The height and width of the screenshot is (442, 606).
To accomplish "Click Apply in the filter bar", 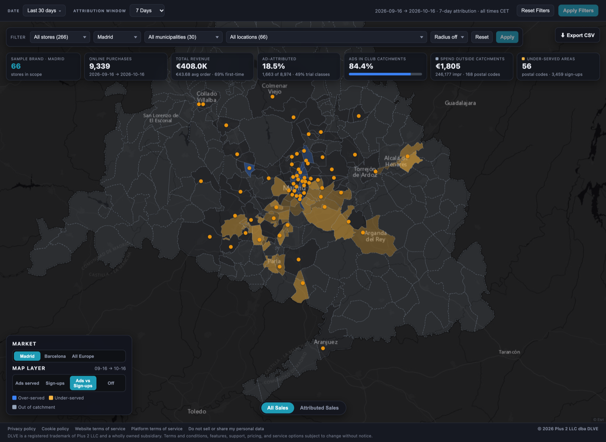I will [x=507, y=37].
